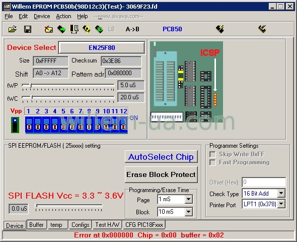
Task: Click the Erase Block Protect button
Action: pos(161,174)
